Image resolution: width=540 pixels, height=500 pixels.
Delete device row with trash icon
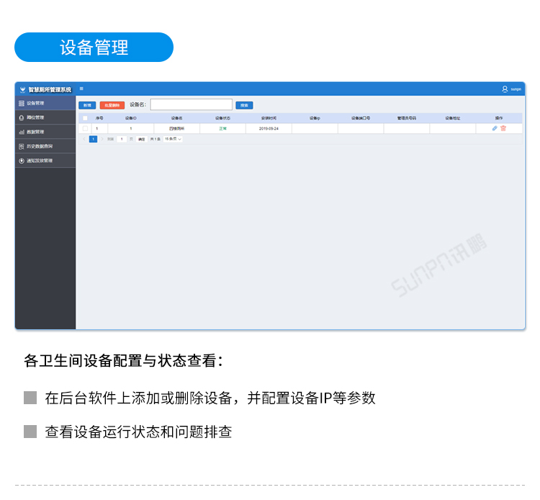(x=503, y=128)
